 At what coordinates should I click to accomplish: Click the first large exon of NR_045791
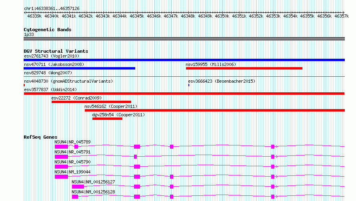tap(61, 157)
